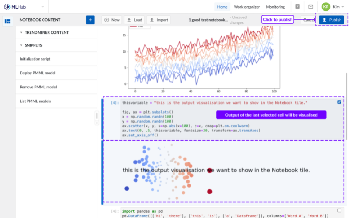Click the Load notebook button
The image size is (350, 219).
click(x=134, y=20)
